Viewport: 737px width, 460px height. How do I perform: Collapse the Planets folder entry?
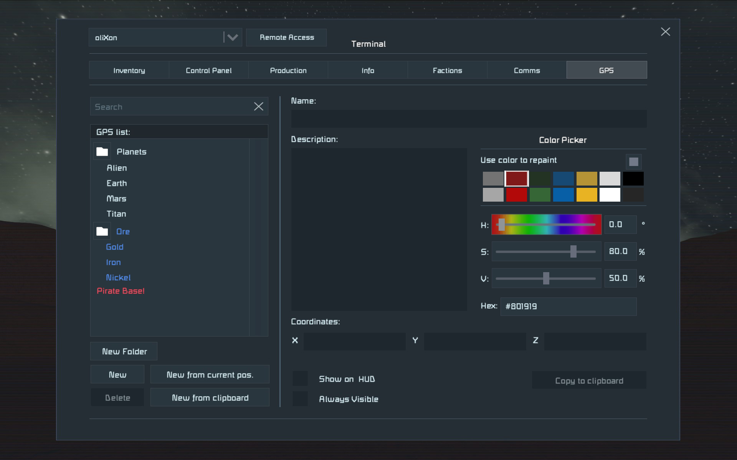point(131,152)
